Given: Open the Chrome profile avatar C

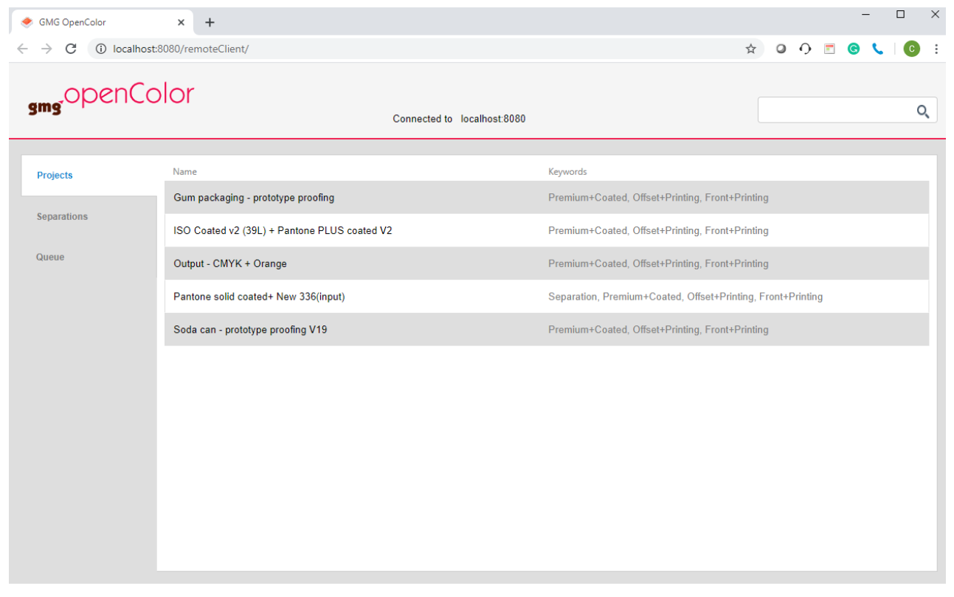Looking at the screenshot, I should point(912,49).
